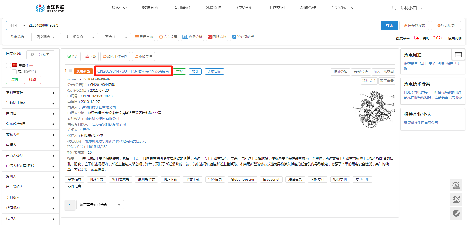Open 工作空间 menu item

pos(276,8)
